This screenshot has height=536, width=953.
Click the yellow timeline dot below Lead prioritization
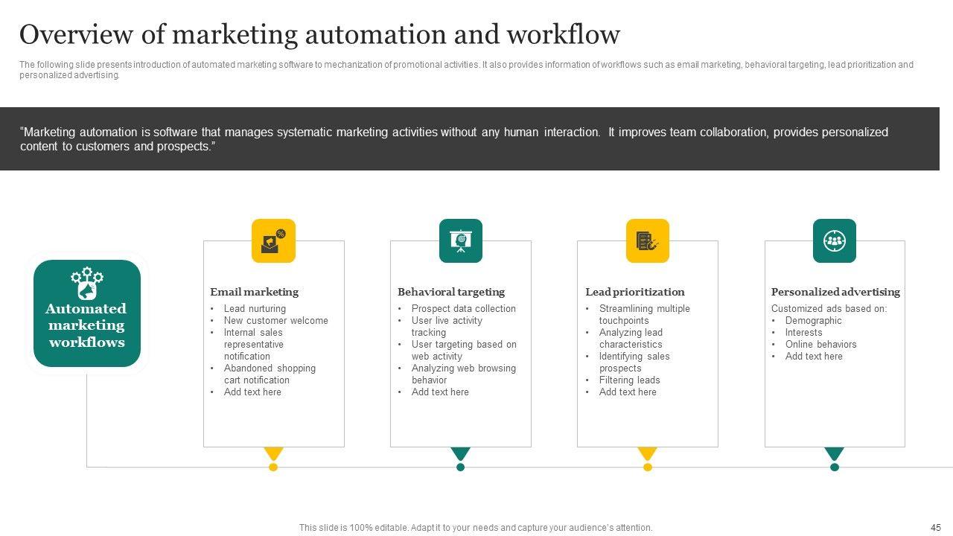pyautogui.click(x=648, y=468)
